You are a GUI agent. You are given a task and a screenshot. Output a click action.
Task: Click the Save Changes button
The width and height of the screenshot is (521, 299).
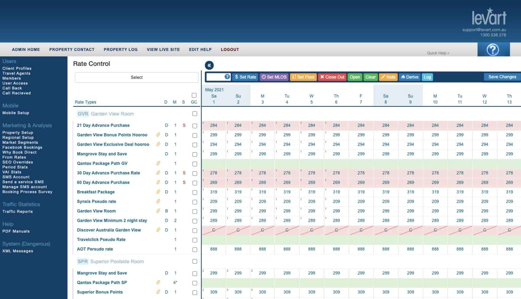coord(502,77)
